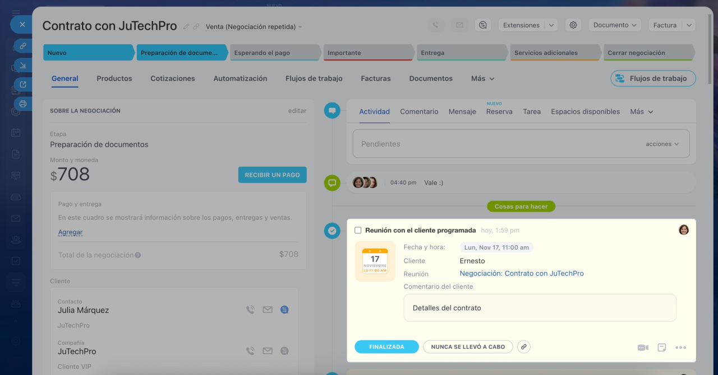Select the Comentario tab in timeline
The width and height of the screenshot is (718, 375).
click(x=419, y=111)
